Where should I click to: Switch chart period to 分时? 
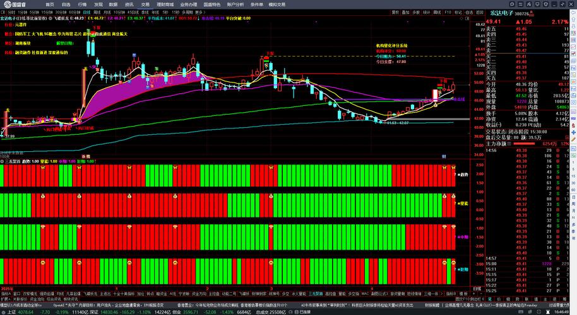(x=11, y=12)
